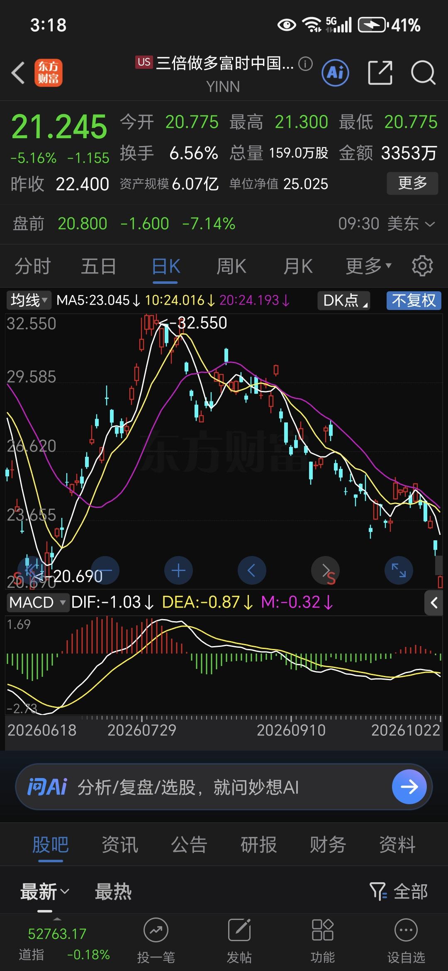Tap the AI query input field
Image resolution: width=448 pixels, height=971 pixels.
click(224, 787)
